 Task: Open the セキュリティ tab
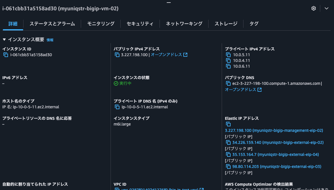coord(140,24)
